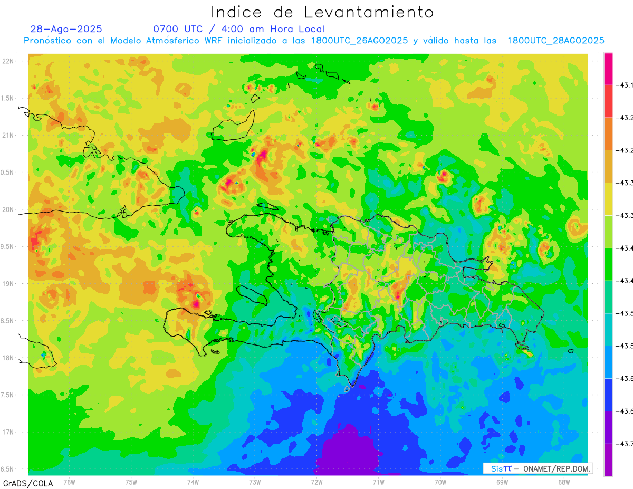
Task: Click the '17N' latitude label
Action: [x=8, y=432]
